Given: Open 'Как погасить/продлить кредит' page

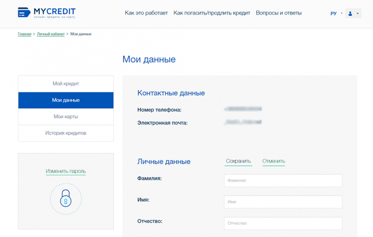Looking at the screenshot, I should coord(212,13).
